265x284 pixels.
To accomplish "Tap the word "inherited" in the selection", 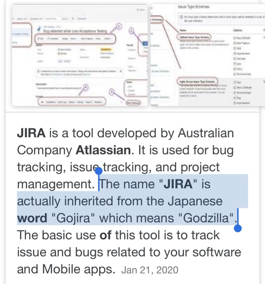I will [x=89, y=201].
